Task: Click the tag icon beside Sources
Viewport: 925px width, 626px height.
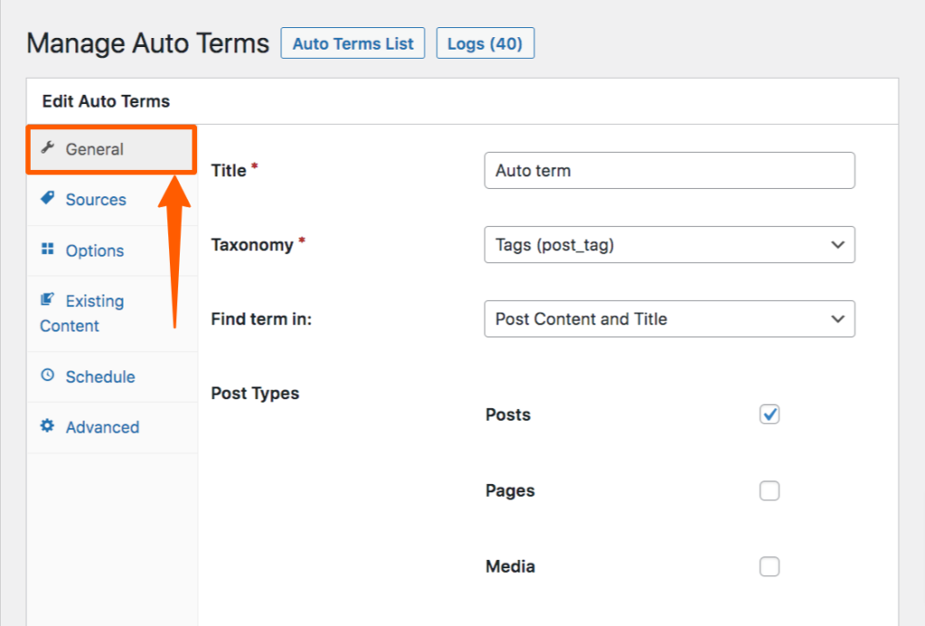Action: pyautogui.click(x=47, y=198)
